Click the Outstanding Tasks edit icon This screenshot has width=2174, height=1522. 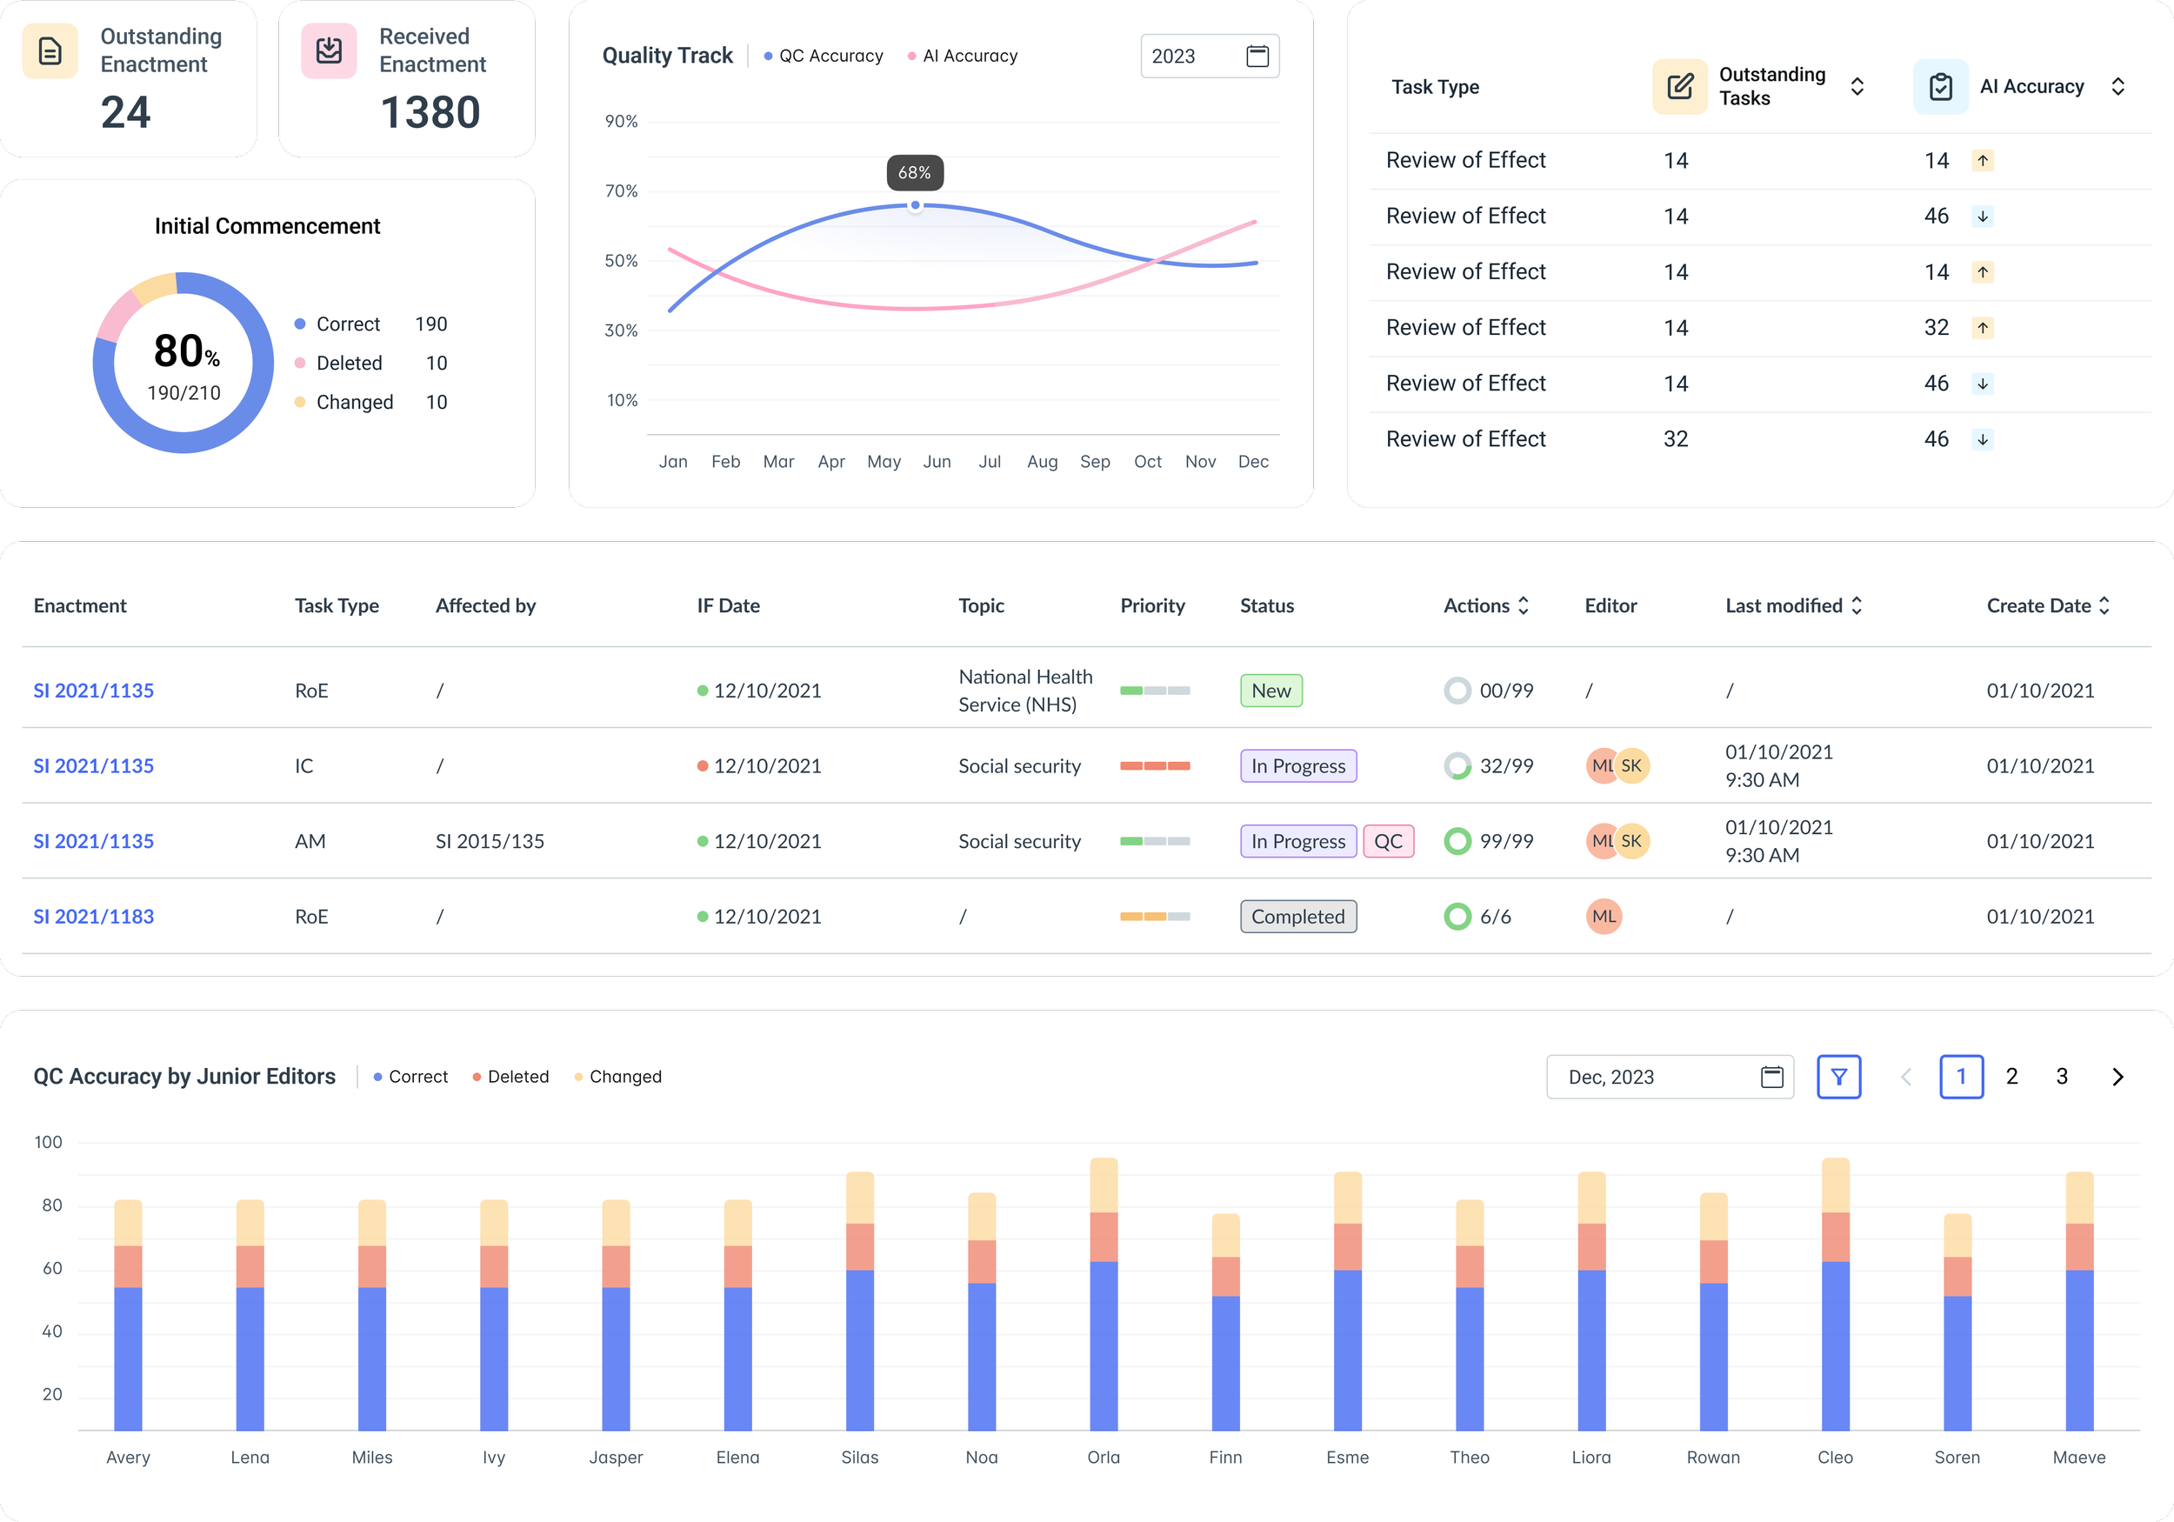point(1679,86)
